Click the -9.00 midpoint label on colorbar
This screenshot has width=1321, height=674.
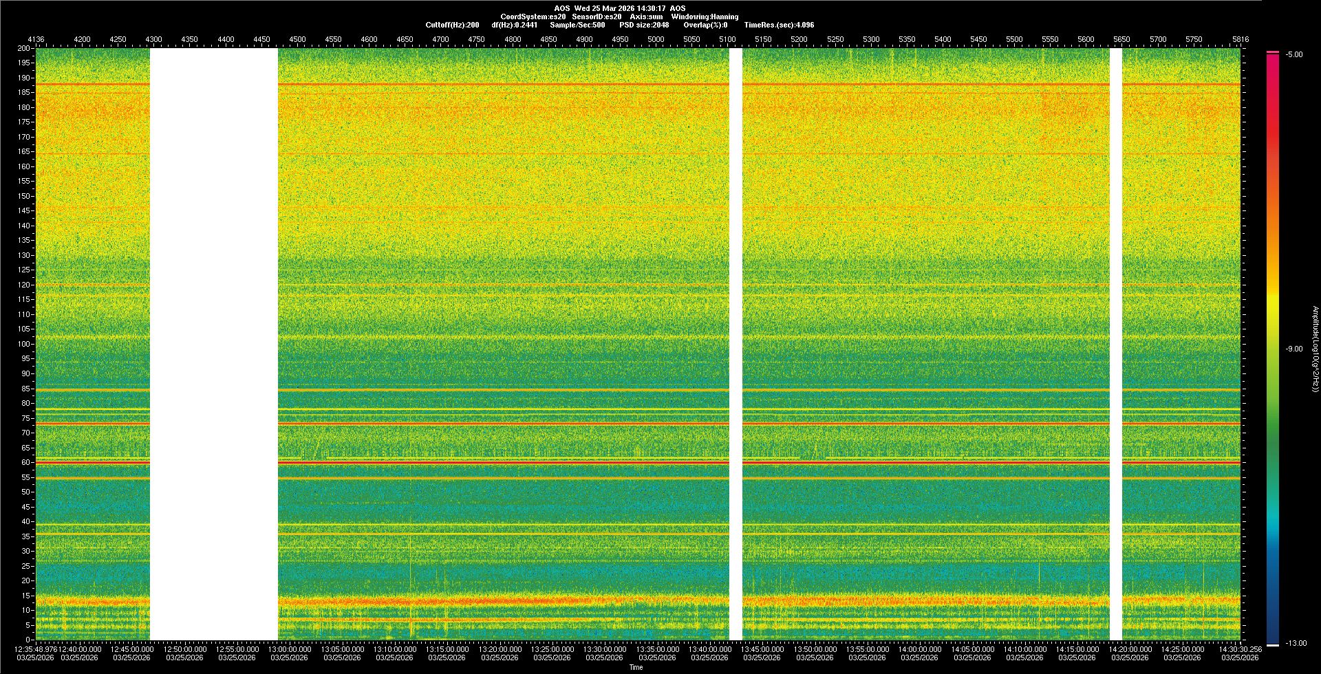click(1294, 349)
